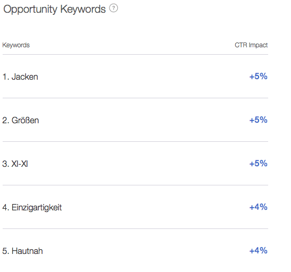This screenshot has height=272, width=291.
Task: Select the Xl-Xl keyword entry
Action: (x=135, y=164)
